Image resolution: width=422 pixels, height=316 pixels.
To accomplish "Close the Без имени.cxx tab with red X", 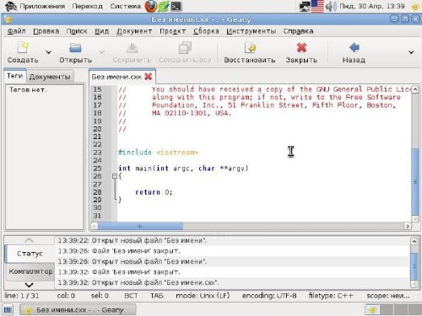I will [149, 77].
